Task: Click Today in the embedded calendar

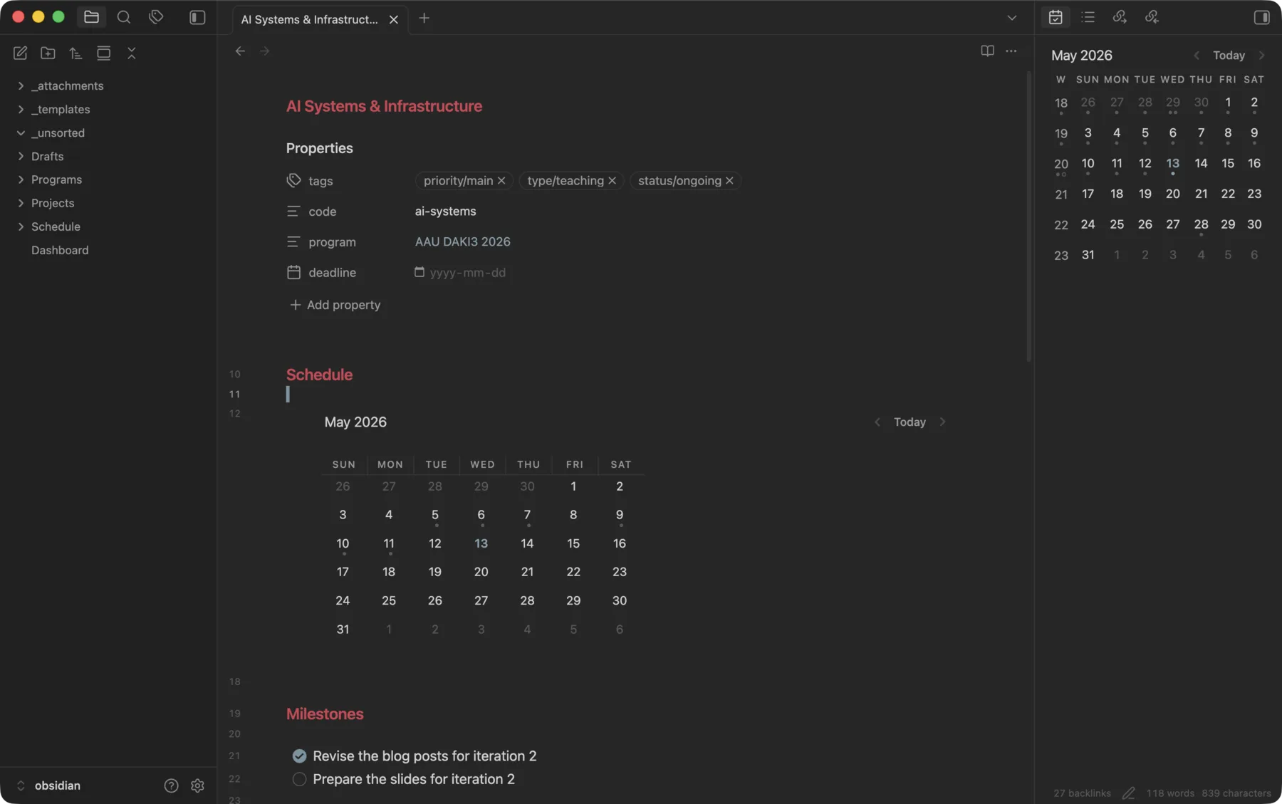Action: (910, 422)
